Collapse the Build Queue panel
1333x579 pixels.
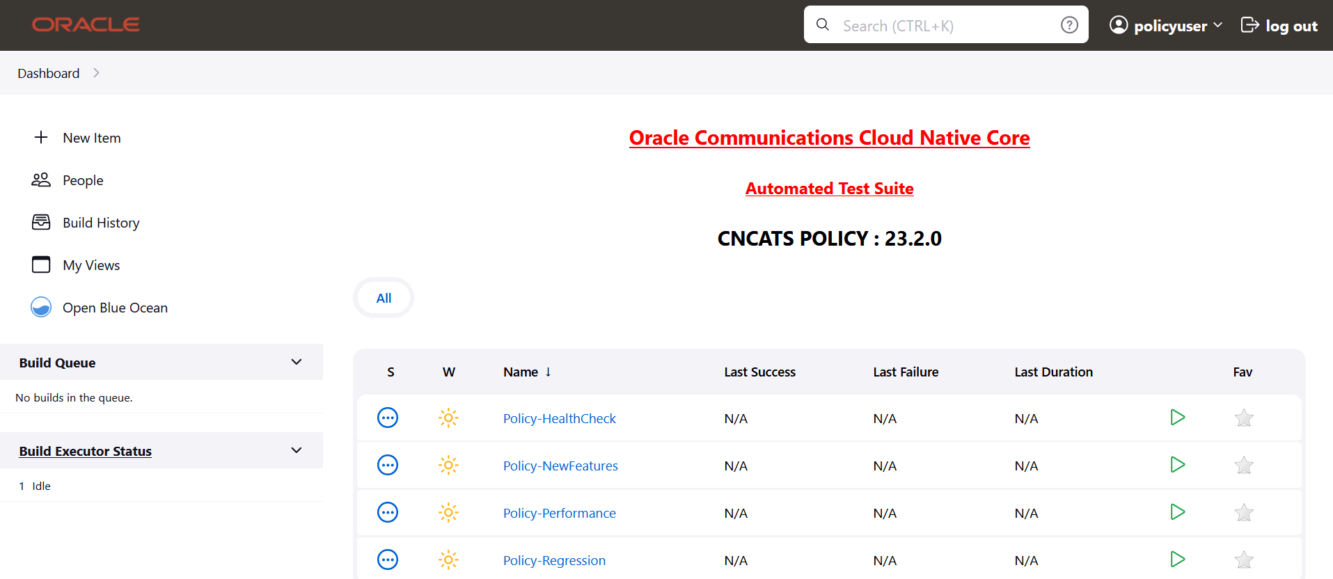pyautogui.click(x=297, y=362)
